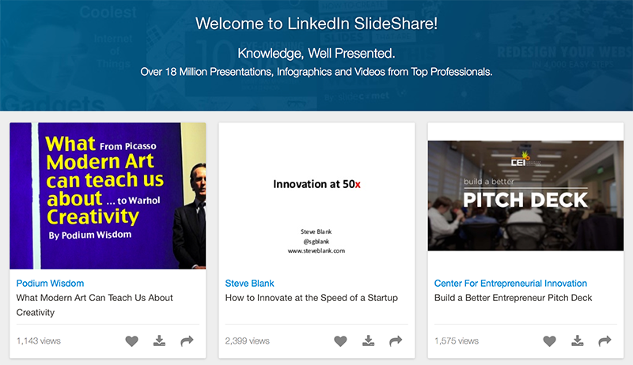Open title How to Innovate at the Speed of a Startup

[311, 298]
